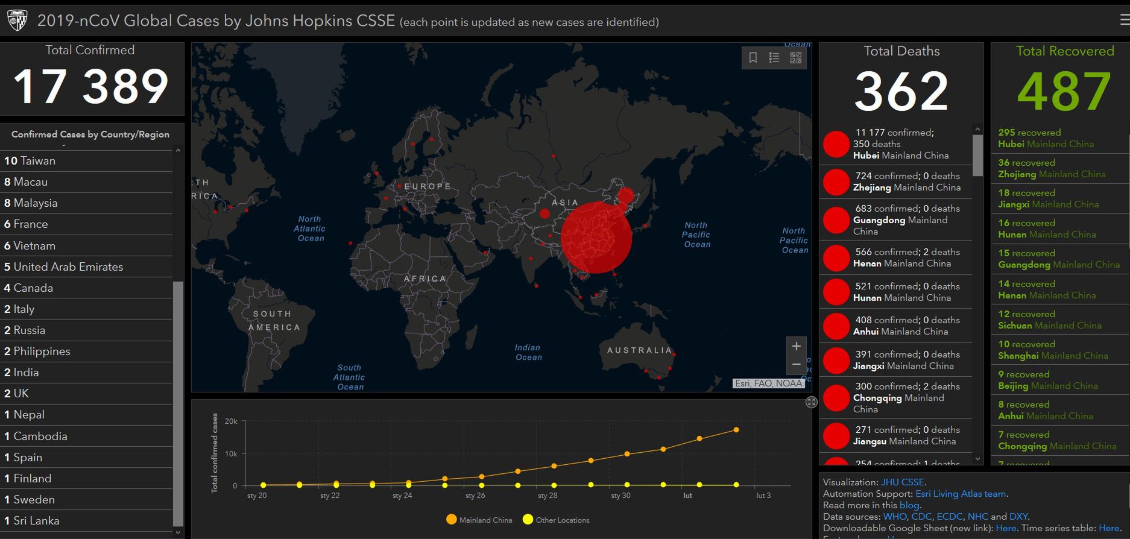Click '12 recovered Sichuan' entry
This screenshot has width=1130, height=539.
coord(1060,320)
